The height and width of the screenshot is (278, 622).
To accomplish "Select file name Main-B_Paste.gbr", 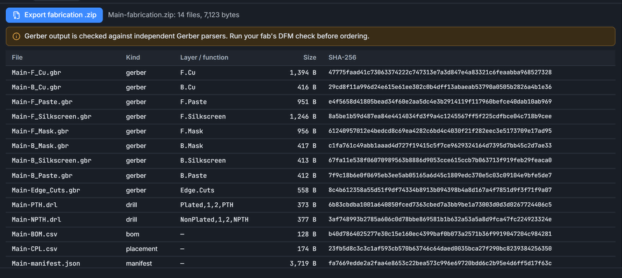I will pos(42,175).
